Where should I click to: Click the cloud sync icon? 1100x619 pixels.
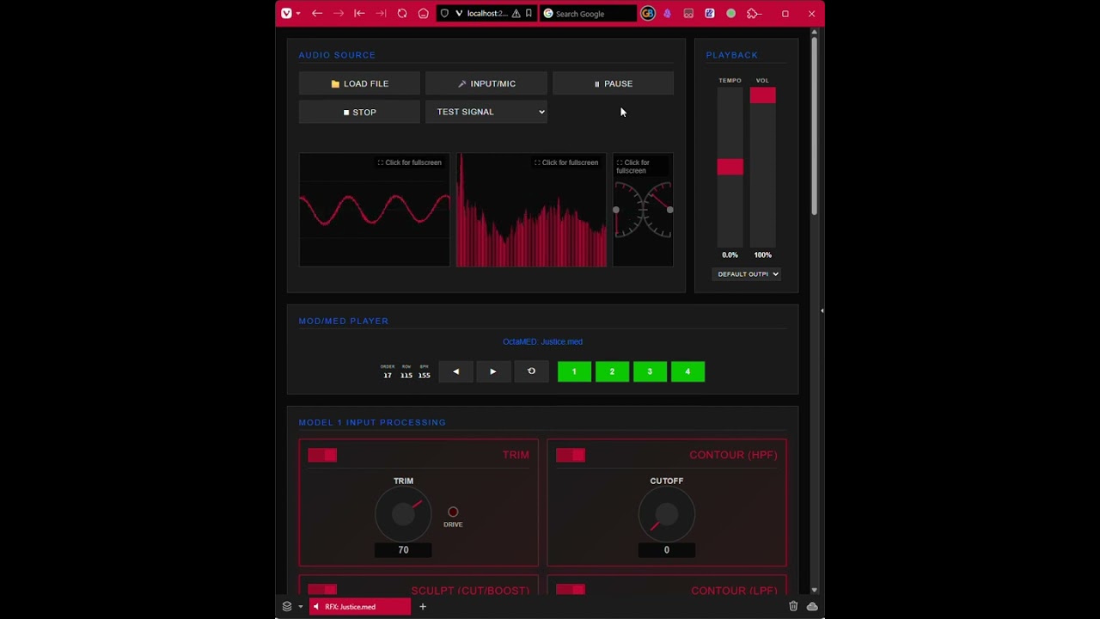pos(812,606)
